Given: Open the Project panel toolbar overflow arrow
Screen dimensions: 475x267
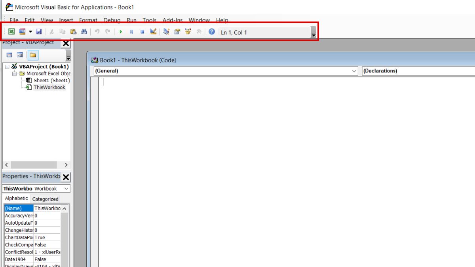Looking at the screenshot, I should click(68, 55).
